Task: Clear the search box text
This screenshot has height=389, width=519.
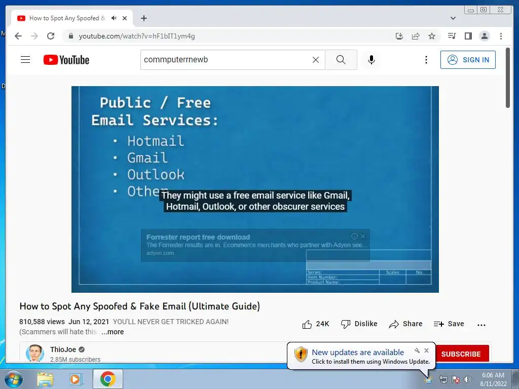Action: [316, 60]
